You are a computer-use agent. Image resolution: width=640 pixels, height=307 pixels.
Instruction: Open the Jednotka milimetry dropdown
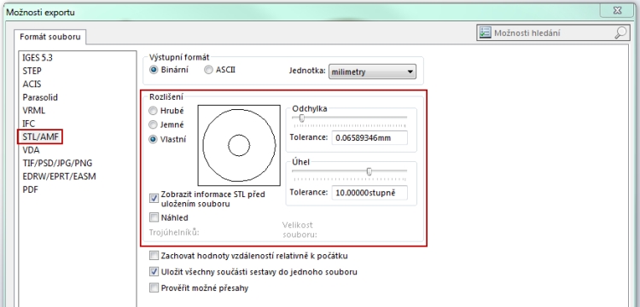pyautogui.click(x=372, y=72)
